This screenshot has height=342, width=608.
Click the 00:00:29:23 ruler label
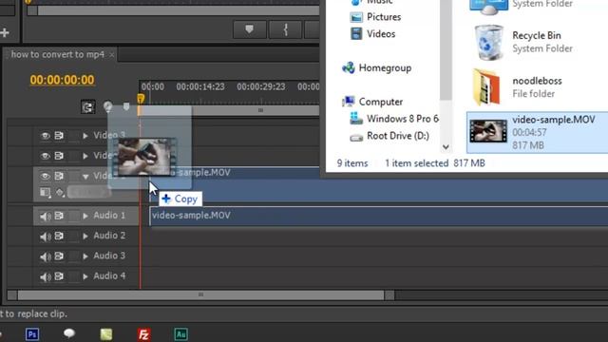(x=261, y=86)
